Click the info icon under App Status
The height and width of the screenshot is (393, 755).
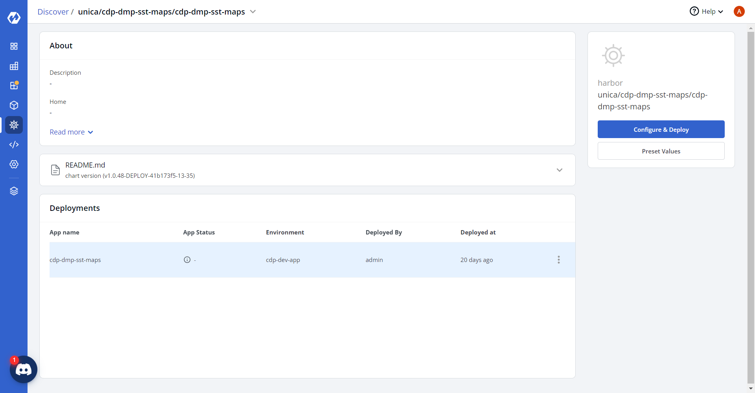[187, 260]
